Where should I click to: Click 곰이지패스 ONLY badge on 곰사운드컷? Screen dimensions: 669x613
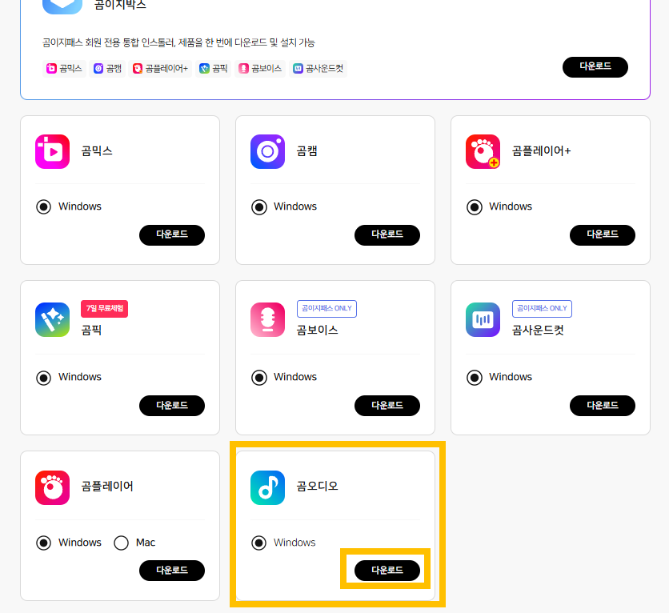542,308
